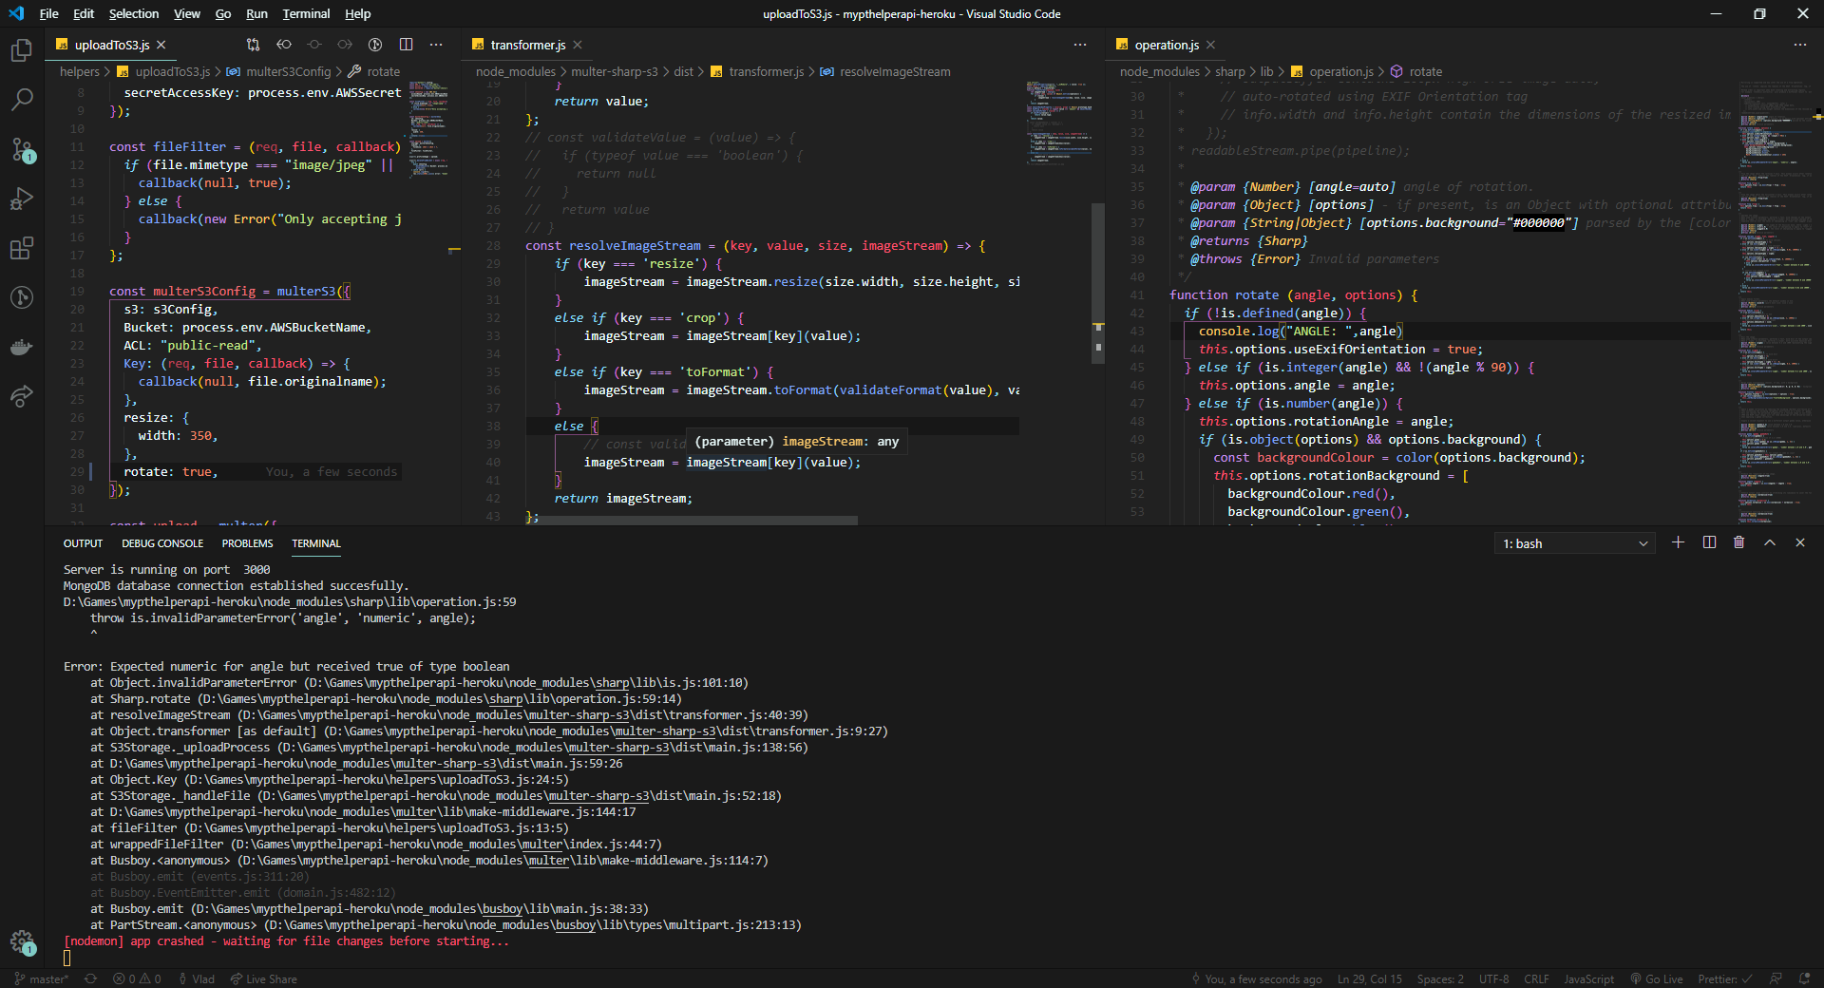The height and width of the screenshot is (988, 1824).
Task: Change file encoding UTF-8
Action: click(x=1493, y=978)
